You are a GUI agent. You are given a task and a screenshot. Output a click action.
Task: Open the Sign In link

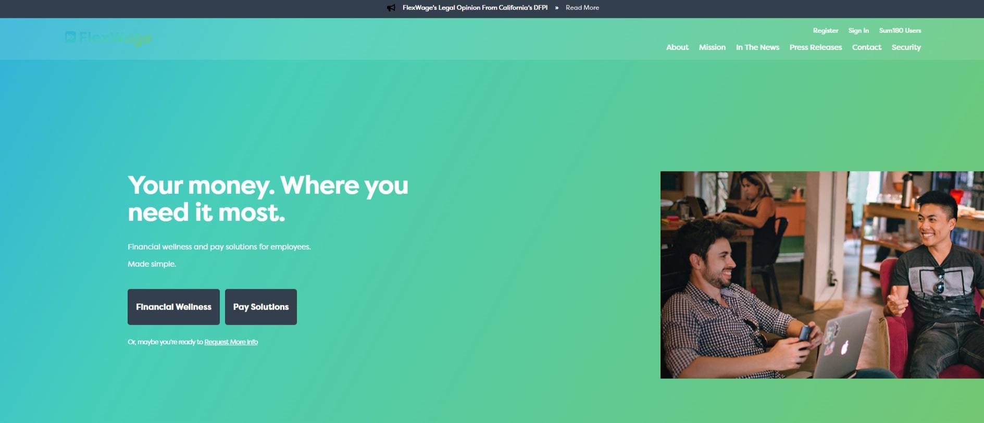click(x=858, y=31)
